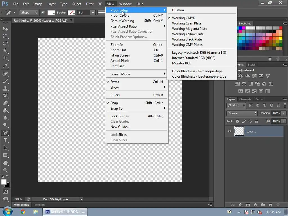Toggle Quick Mask mode icon

pyautogui.click(x=5, y=192)
